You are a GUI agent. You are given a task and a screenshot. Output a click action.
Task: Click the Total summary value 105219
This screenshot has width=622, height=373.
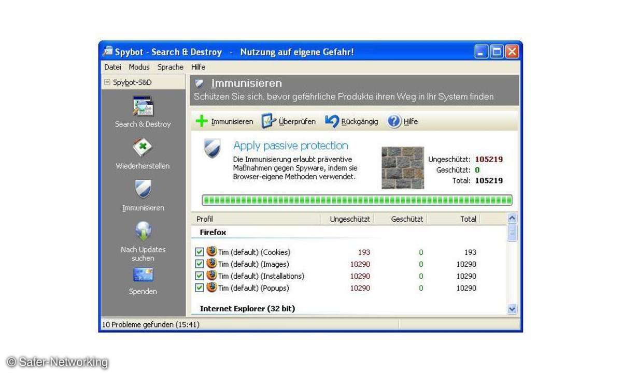click(489, 180)
